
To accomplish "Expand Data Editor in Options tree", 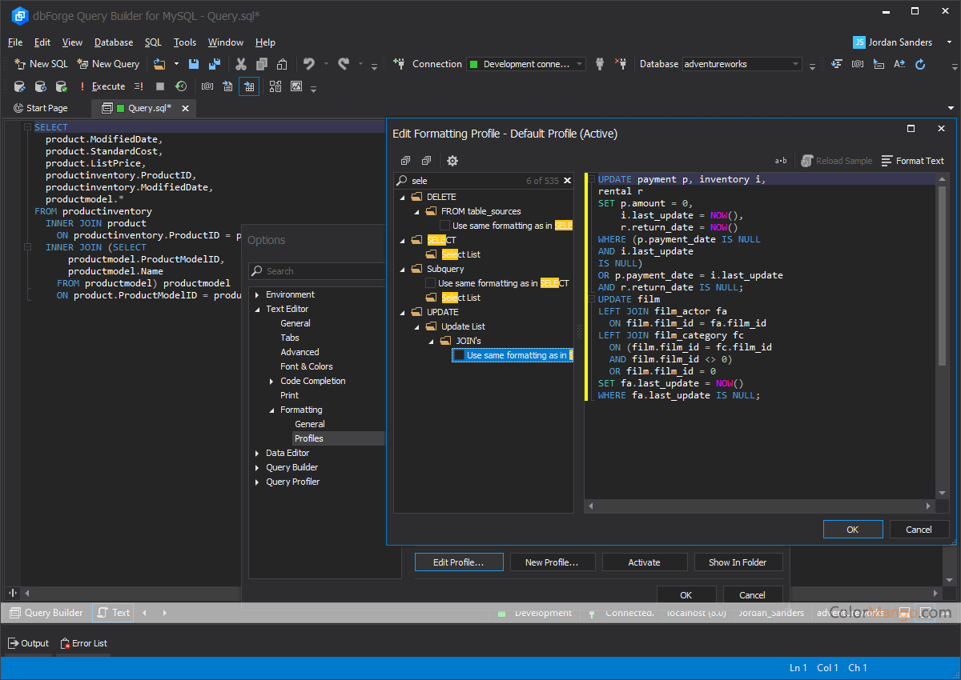I will [257, 453].
